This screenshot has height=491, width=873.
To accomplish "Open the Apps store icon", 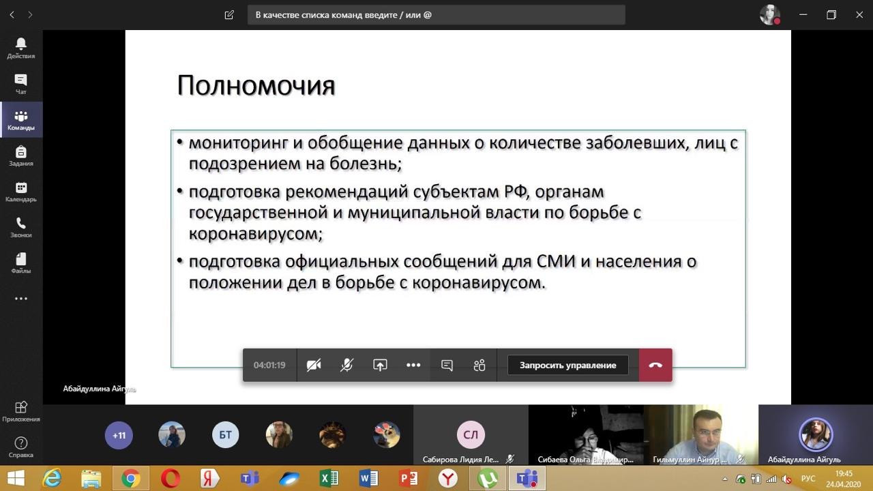I will [20, 411].
